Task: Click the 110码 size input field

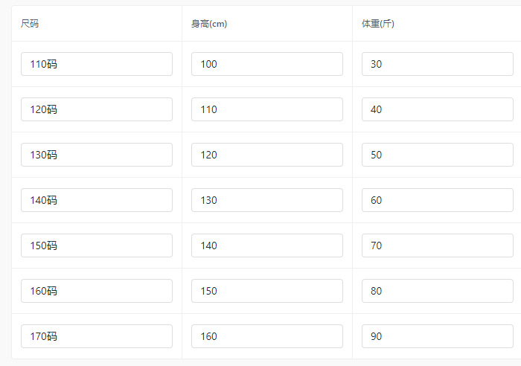Action: point(97,64)
